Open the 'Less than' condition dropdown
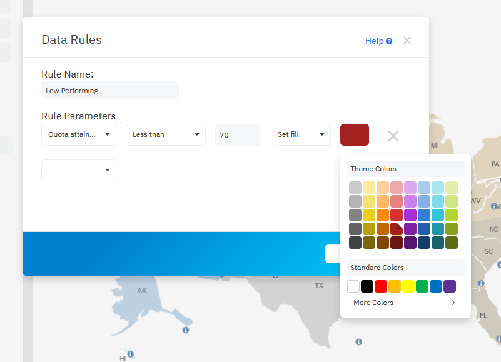This screenshot has width=501, height=362. 166,134
